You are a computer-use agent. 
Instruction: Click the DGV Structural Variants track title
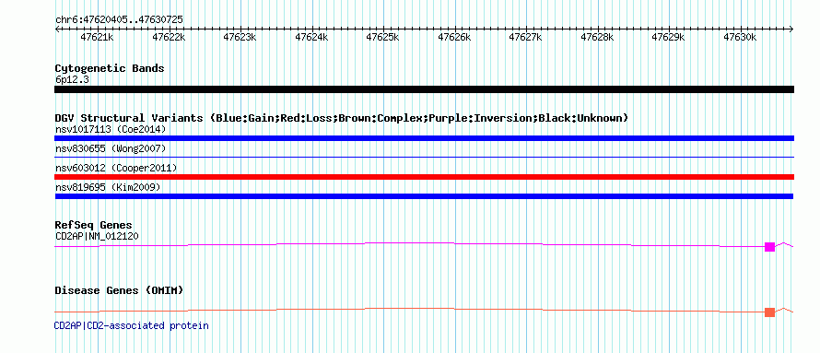(342, 118)
